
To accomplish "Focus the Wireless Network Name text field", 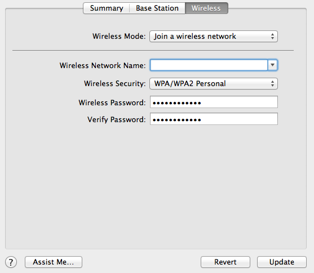I will pyautogui.click(x=209, y=65).
